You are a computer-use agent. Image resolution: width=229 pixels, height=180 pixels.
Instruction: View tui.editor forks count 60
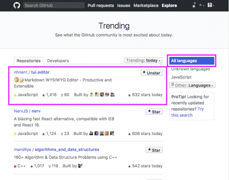(x=65, y=95)
